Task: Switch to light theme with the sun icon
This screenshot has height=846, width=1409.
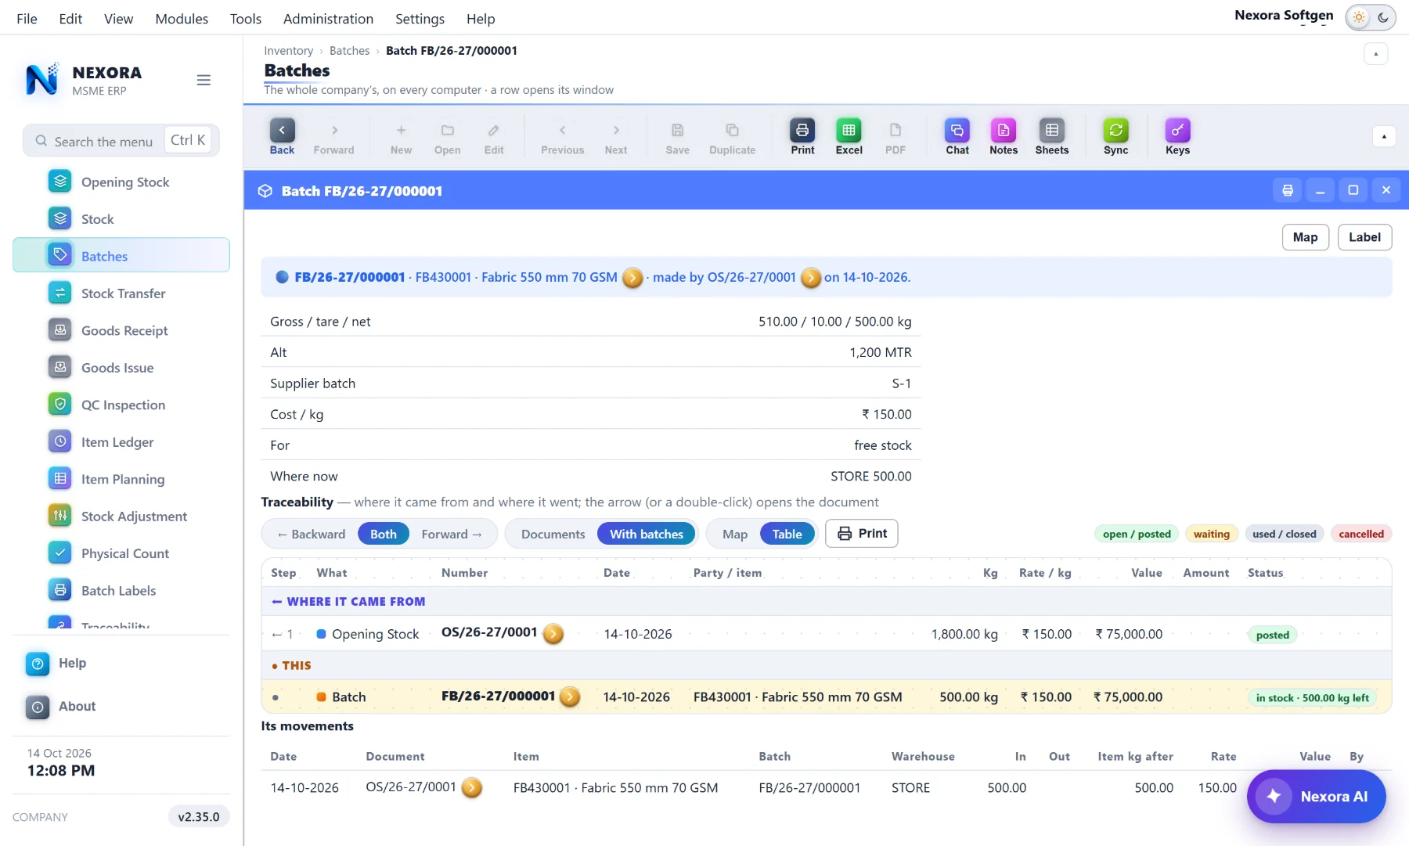Action: 1359,17
